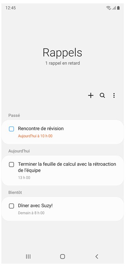Tap the Passé section header
This screenshot has height=269, width=126.
pos(14,115)
